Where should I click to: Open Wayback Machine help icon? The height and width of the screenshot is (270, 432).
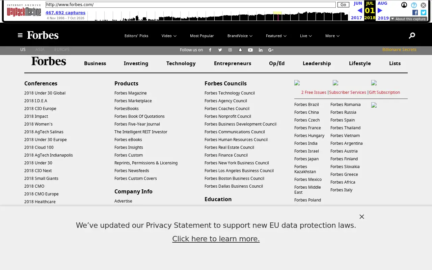(x=414, y=5)
